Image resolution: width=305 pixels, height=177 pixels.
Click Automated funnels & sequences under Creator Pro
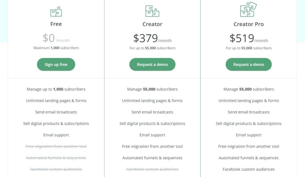coord(249,158)
